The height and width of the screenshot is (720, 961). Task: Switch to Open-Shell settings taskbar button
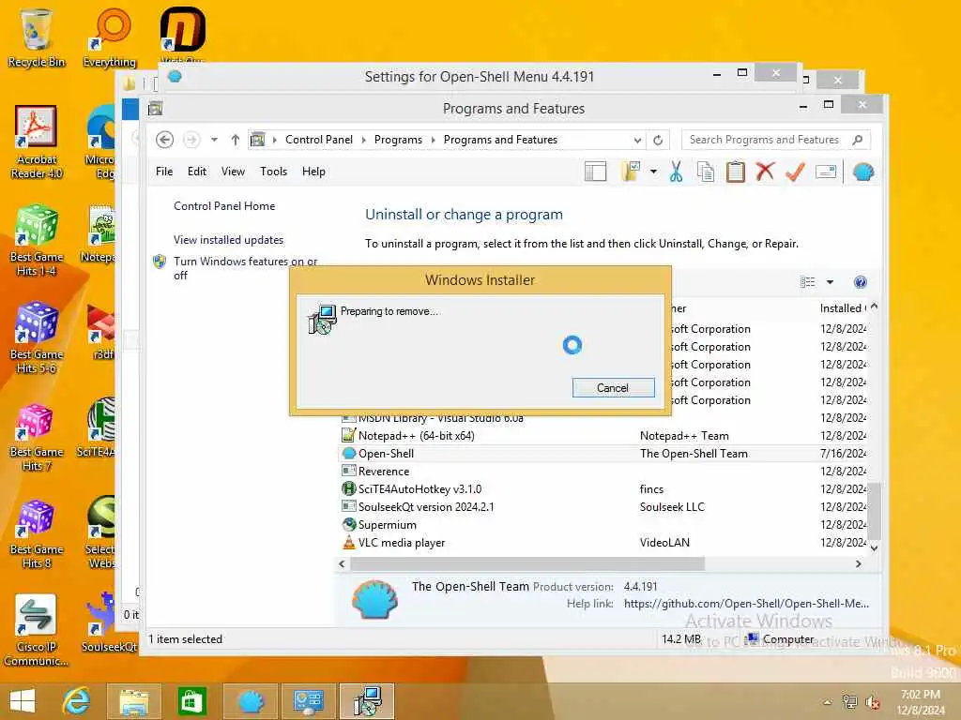click(x=250, y=701)
